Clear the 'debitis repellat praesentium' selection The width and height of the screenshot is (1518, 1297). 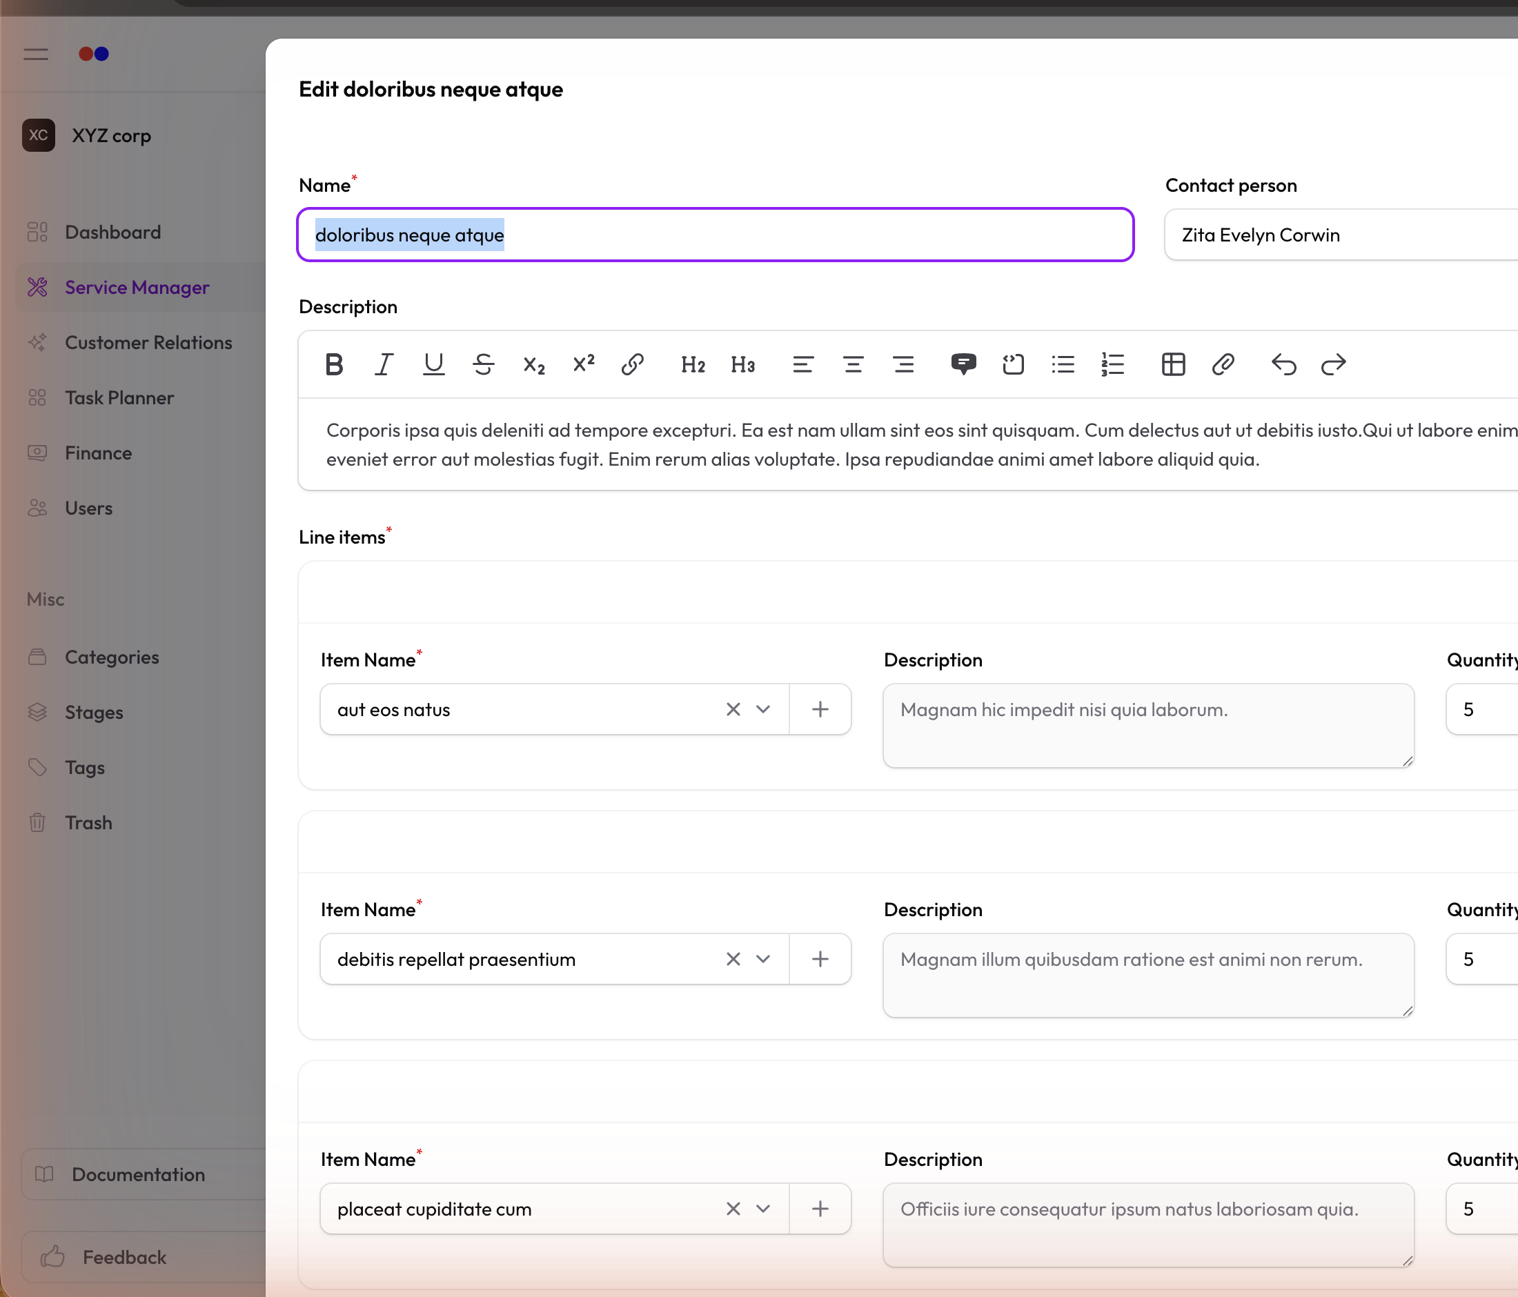(733, 960)
